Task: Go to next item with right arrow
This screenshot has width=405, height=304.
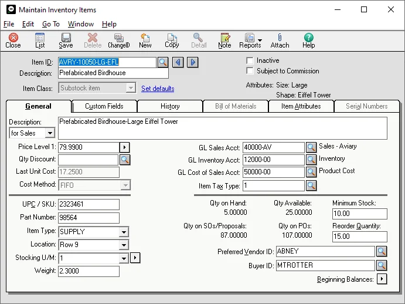Action: tap(192, 62)
